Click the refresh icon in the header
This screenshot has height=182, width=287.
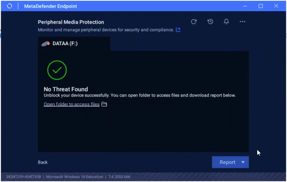194,21
